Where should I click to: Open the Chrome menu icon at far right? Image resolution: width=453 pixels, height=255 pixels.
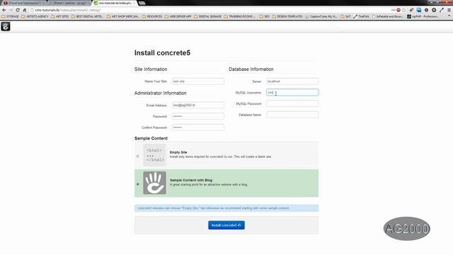tap(449, 10)
